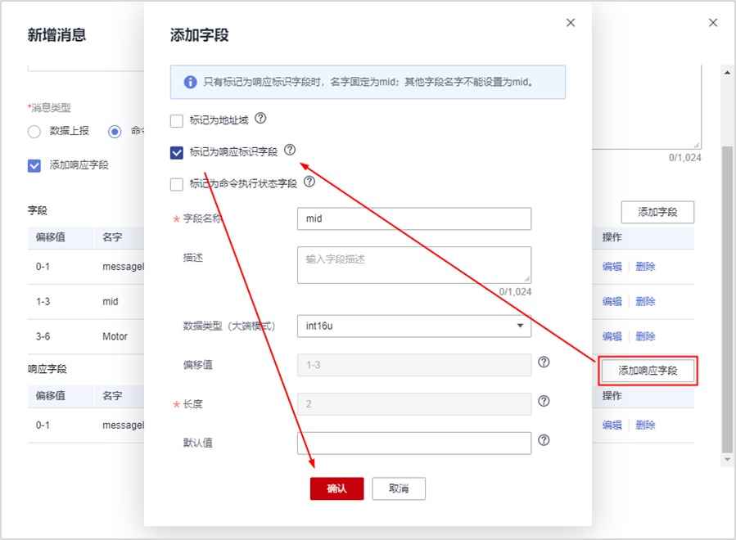Click 编辑 link for the Motor row
This screenshot has height=540, width=736.
click(612, 336)
